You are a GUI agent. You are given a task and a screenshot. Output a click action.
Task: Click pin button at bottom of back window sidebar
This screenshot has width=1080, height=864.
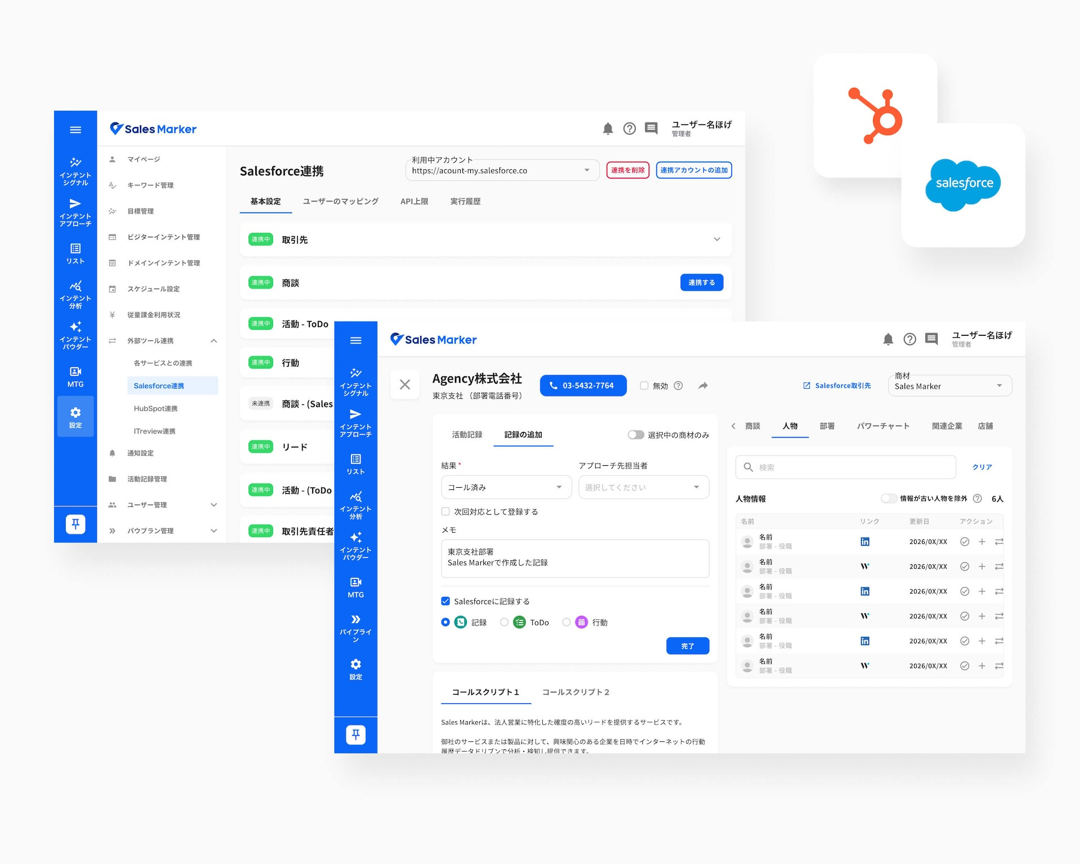coord(75,524)
